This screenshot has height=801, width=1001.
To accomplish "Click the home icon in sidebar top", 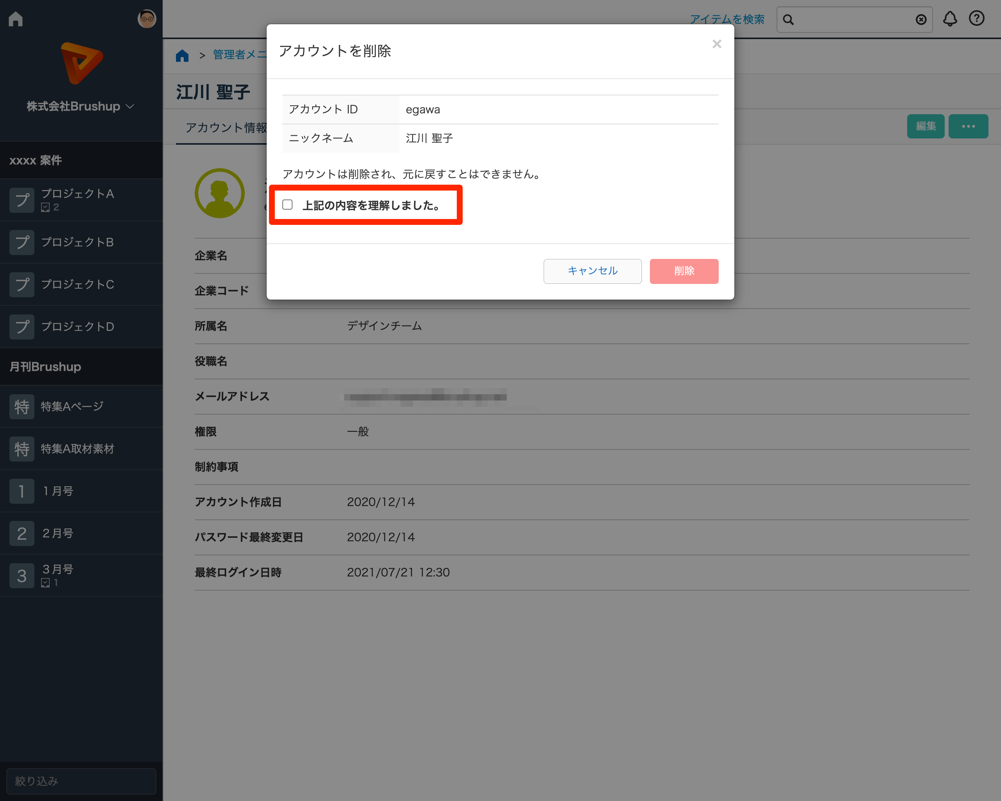I will (x=16, y=19).
